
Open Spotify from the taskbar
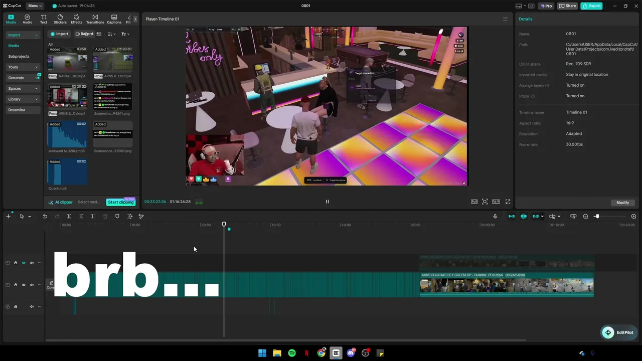(291, 353)
